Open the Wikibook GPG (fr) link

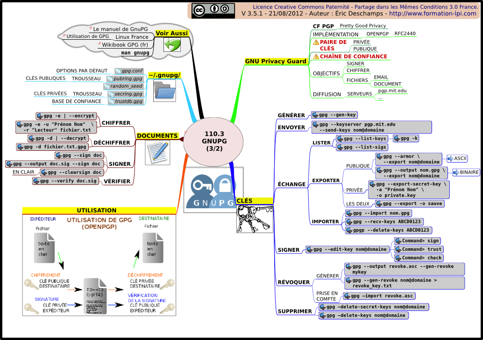125,45
